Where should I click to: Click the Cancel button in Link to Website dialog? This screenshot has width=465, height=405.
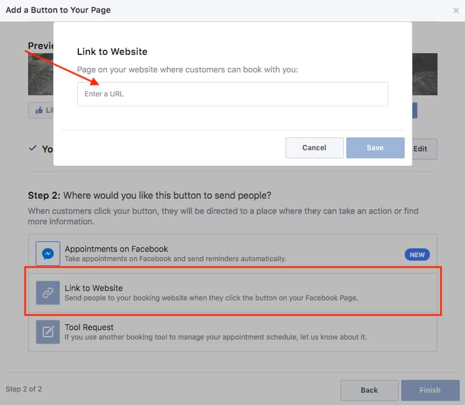click(x=314, y=147)
